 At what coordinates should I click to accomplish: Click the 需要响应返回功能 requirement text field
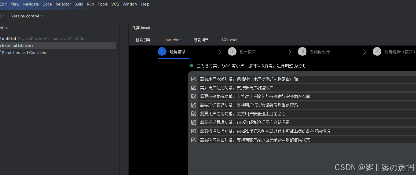(307, 140)
